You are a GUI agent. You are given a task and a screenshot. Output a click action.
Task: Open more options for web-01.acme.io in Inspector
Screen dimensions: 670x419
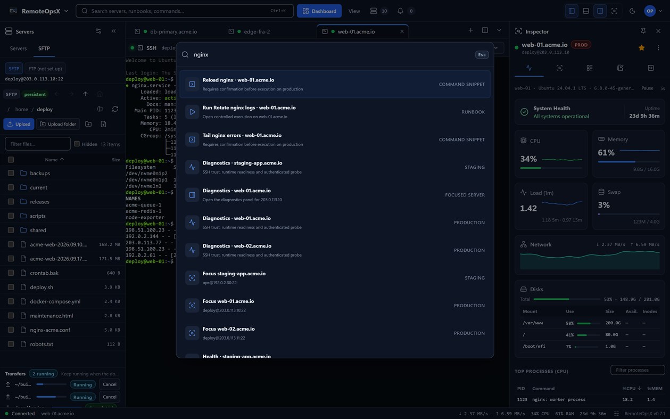tap(658, 48)
